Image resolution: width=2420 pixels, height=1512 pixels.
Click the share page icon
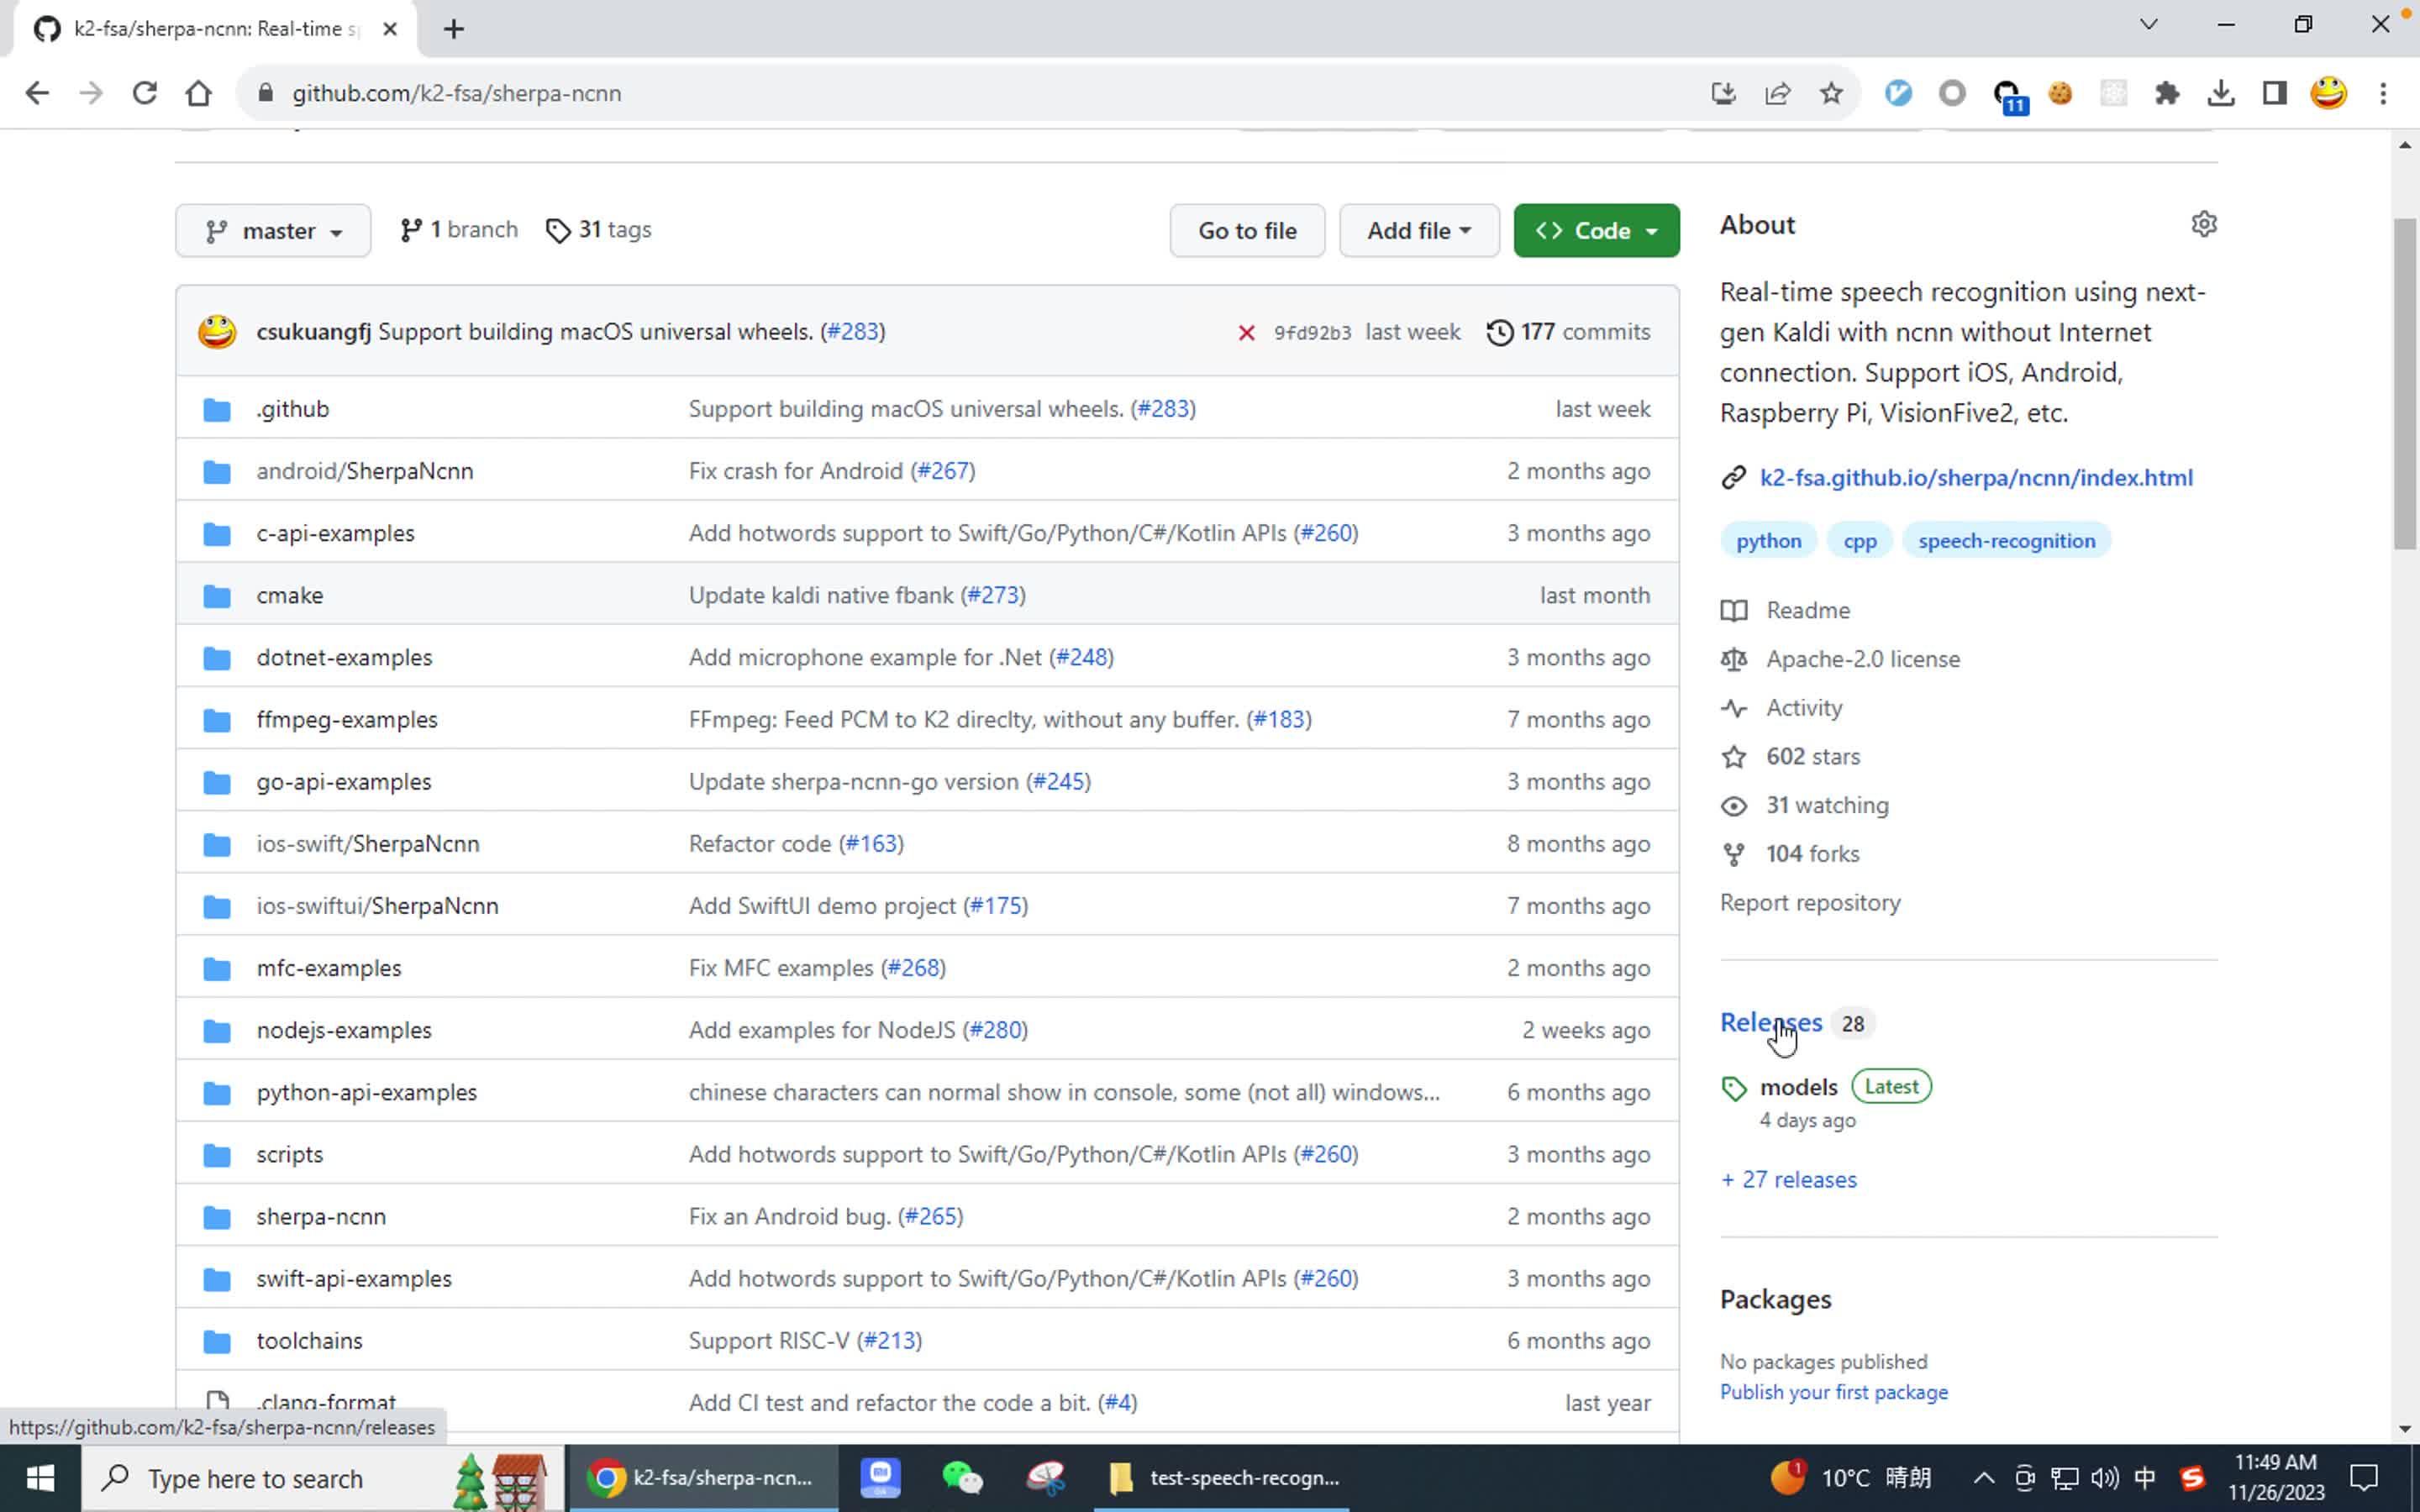point(1777,93)
